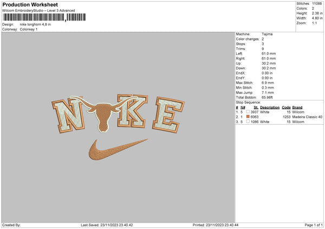Click the 'Right:' label
Screen dimensions: 325x229
[x=240, y=59]
